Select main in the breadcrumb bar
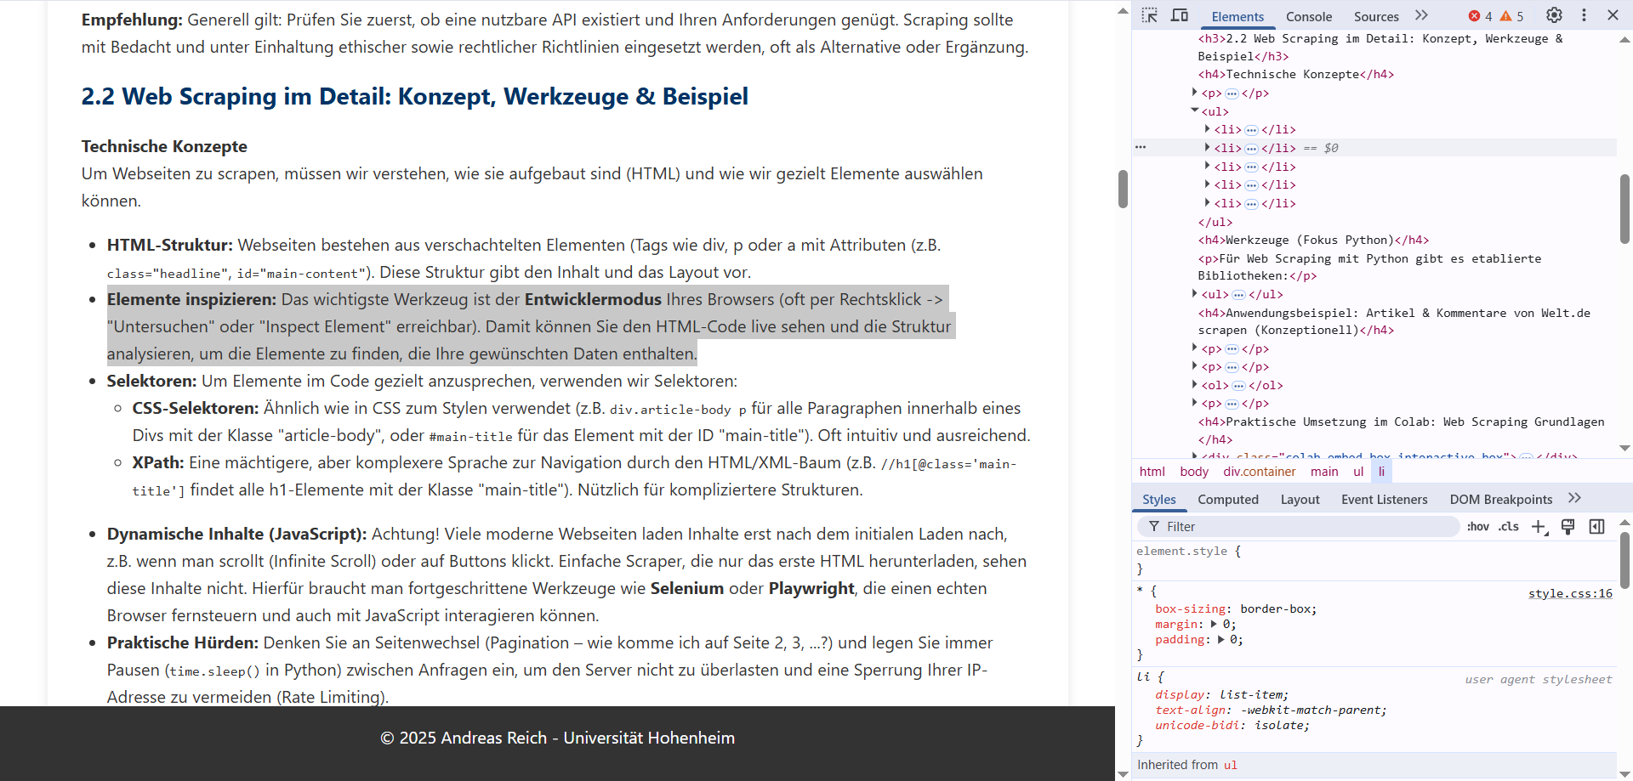The image size is (1633, 781). [x=1324, y=472]
